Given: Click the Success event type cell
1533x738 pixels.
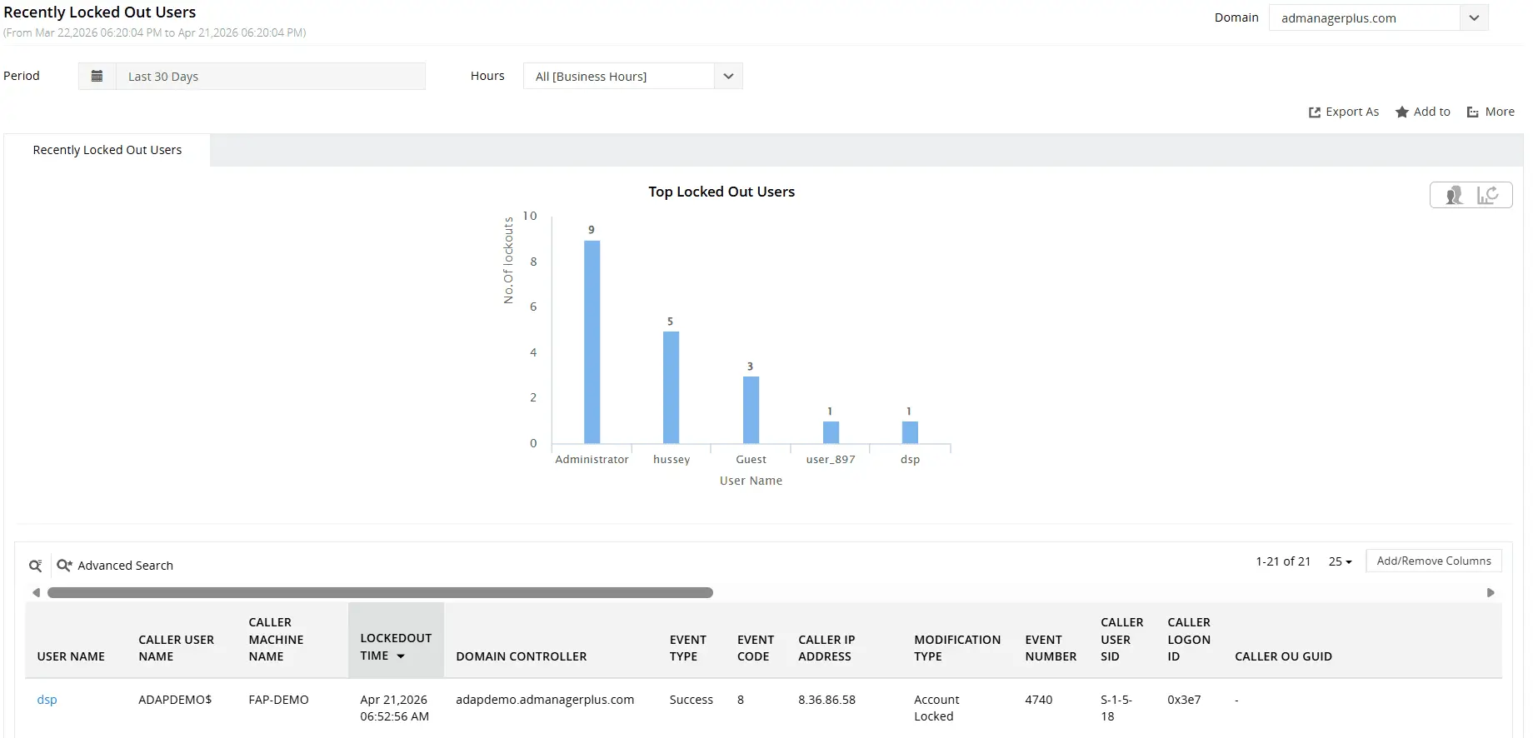Looking at the screenshot, I should tap(691, 700).
